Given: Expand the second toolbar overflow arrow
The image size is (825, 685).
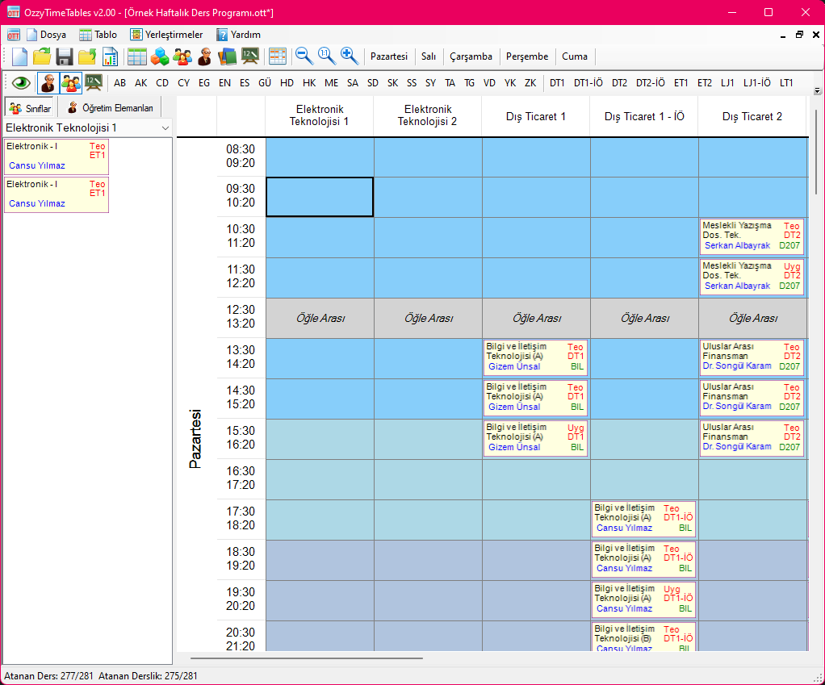Looking at the screenshot, I should point(817,91).
